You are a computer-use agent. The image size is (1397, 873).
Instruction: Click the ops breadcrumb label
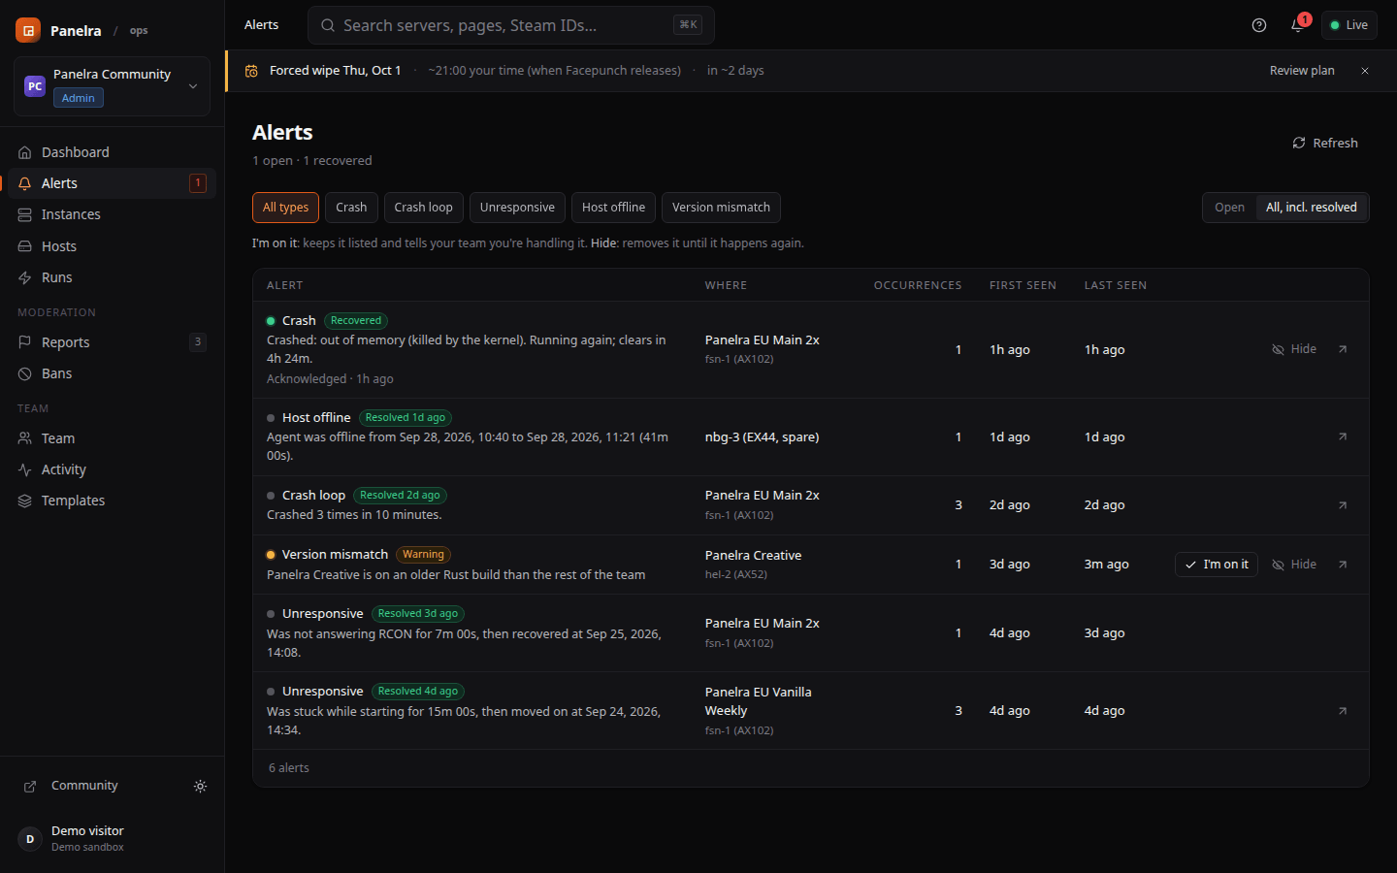click(x=139, y=31)
